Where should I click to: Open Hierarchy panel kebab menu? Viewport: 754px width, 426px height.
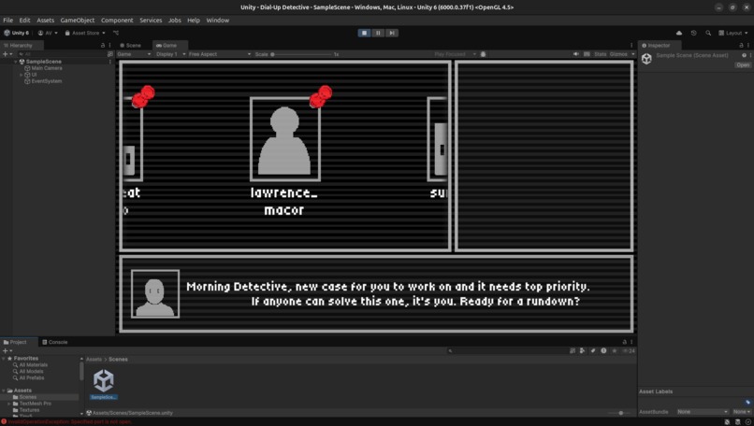(x=109, y=45)
